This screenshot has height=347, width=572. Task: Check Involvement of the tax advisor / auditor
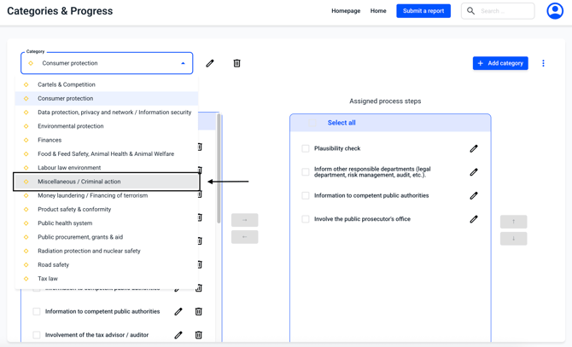click(37, 335)
